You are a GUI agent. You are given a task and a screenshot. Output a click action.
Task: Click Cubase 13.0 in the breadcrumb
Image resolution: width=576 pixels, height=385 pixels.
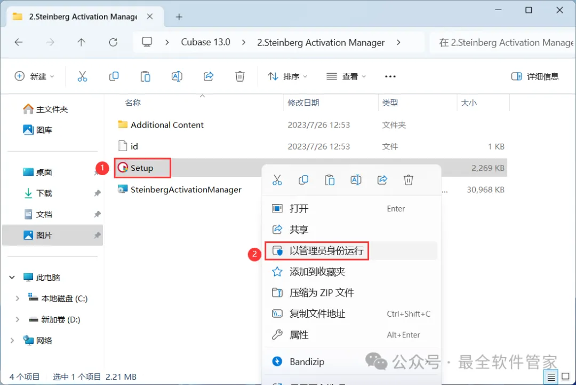pyautogui.click(x=206, y=42)
